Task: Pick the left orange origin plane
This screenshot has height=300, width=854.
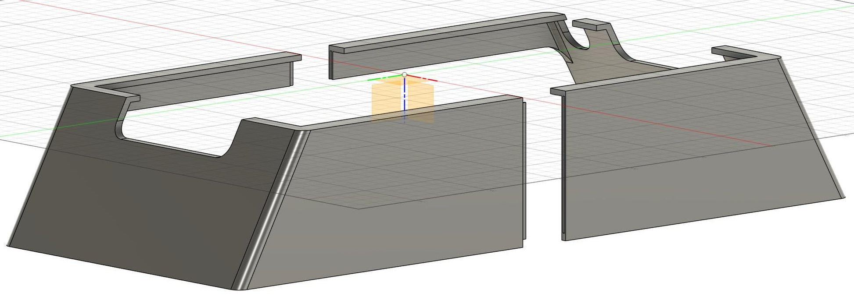Action: click(x=386, y=101)
